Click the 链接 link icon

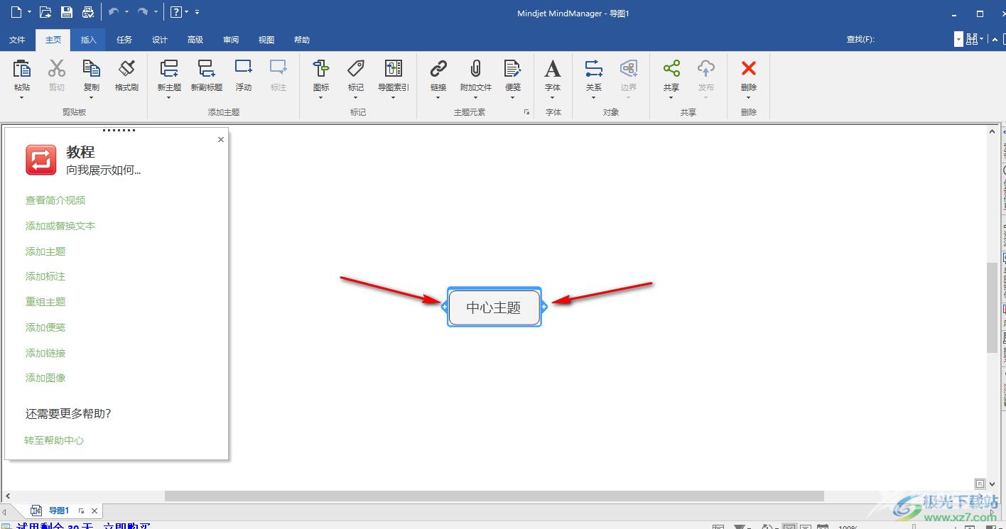pyautogui.click(x=438, y=69)
